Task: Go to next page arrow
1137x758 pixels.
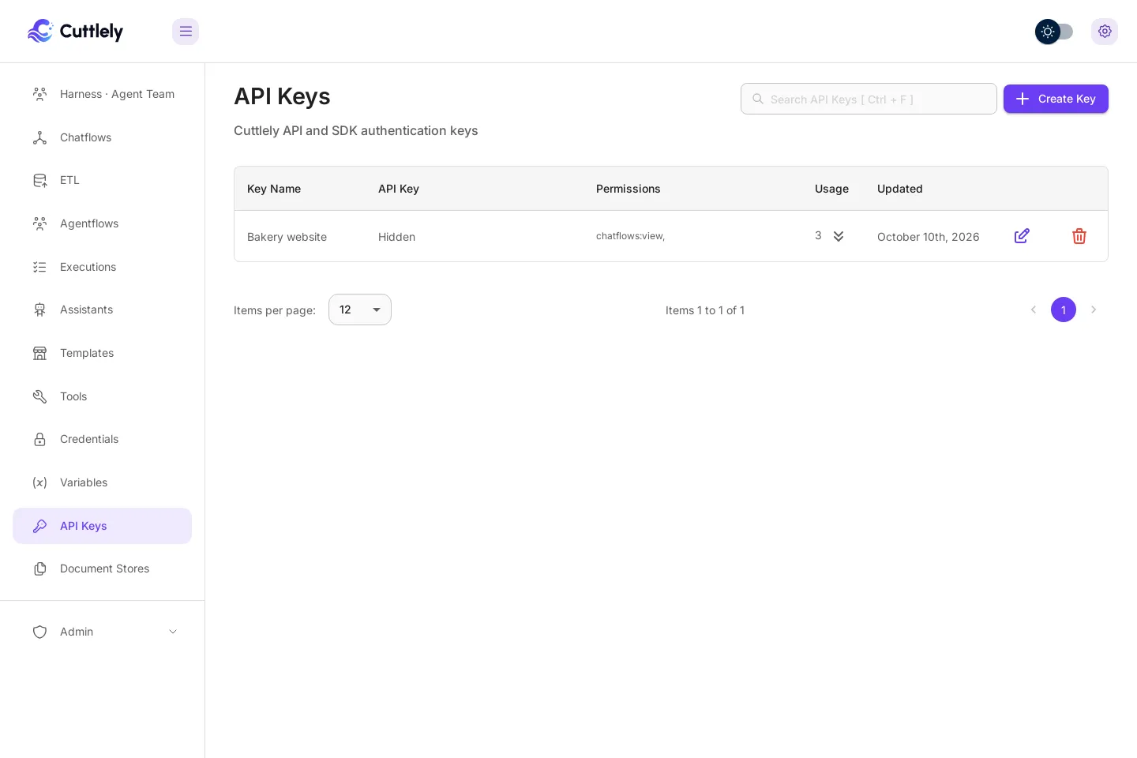Action: [1094, 310]
